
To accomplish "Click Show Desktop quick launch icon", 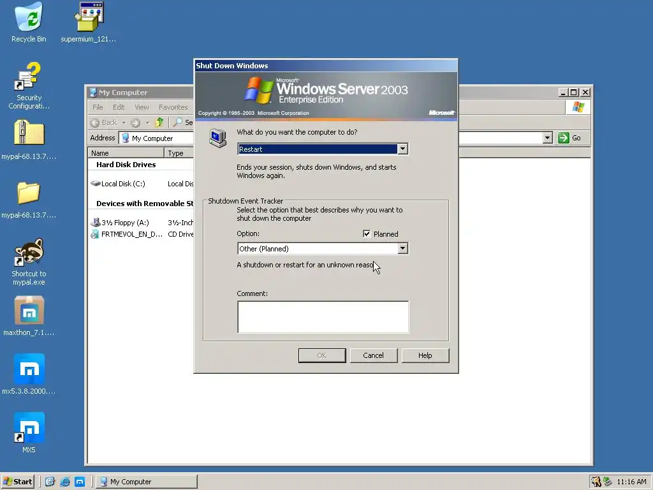I will (x=50, y=482).
